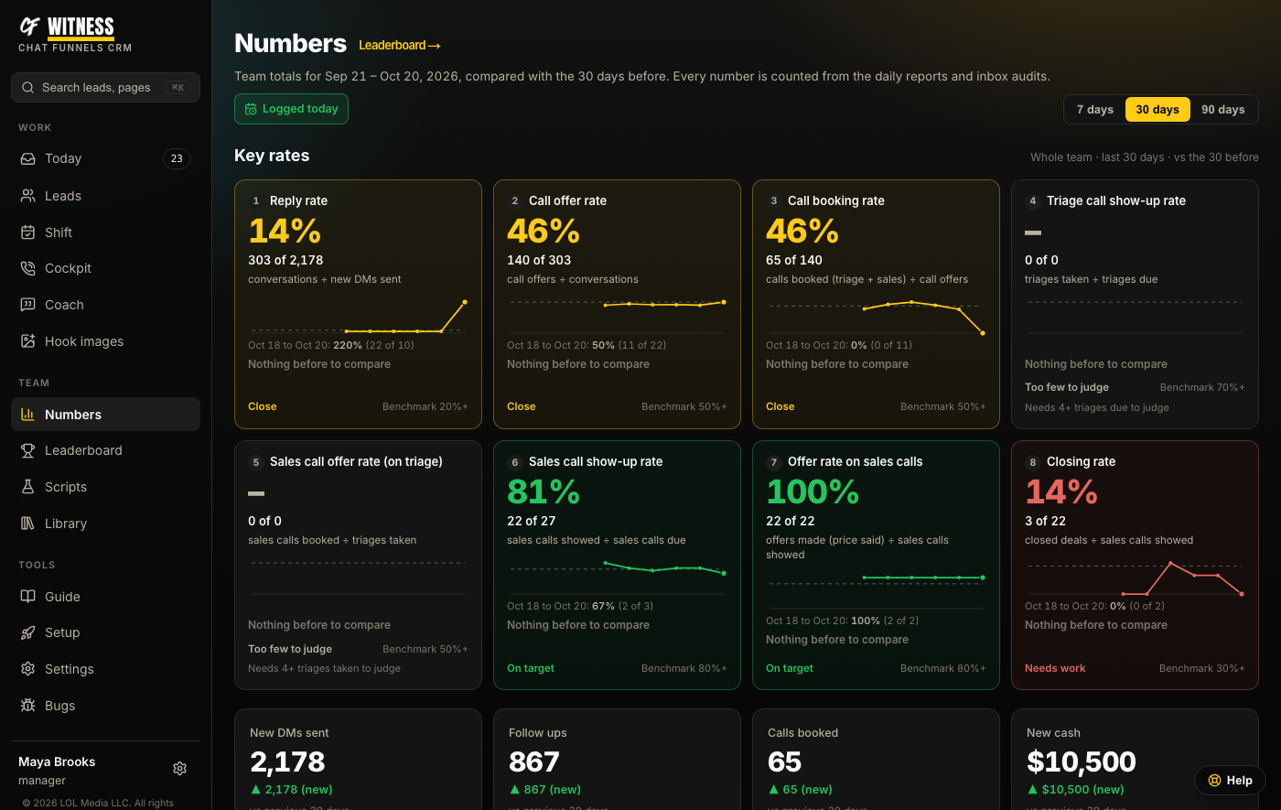
Task: Click the Help lifebuoy icon
Action: [x=1214, y=781]
